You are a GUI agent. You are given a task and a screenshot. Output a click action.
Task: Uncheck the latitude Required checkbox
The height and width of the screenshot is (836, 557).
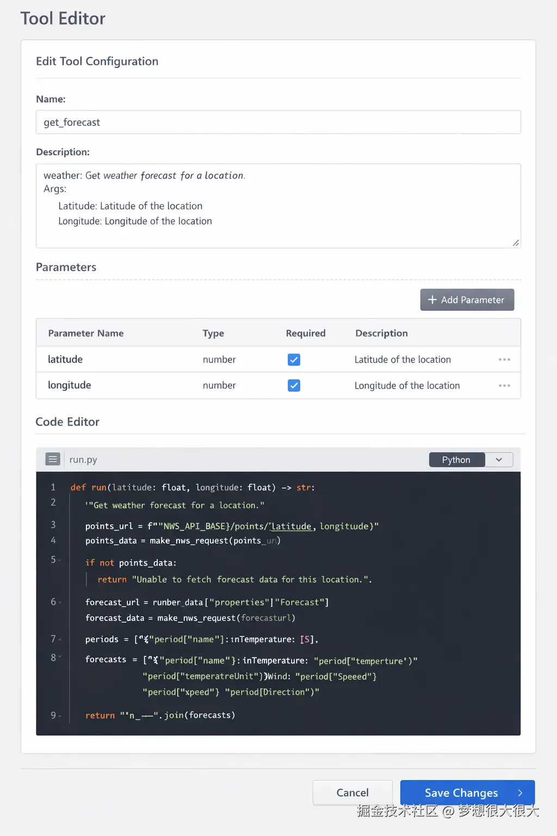294,360
